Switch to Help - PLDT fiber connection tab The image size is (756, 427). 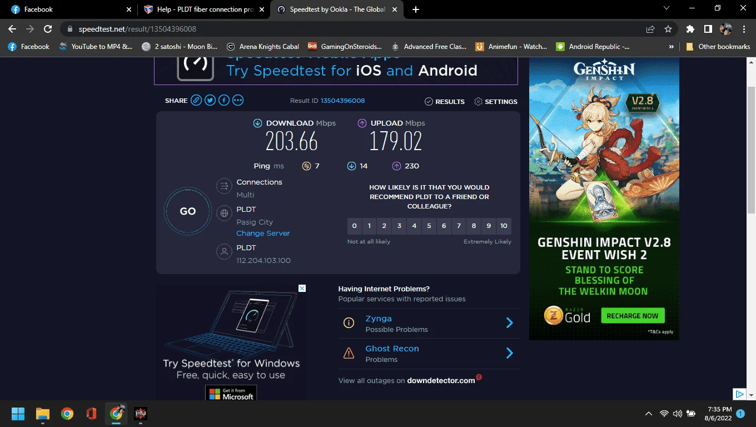203,9
